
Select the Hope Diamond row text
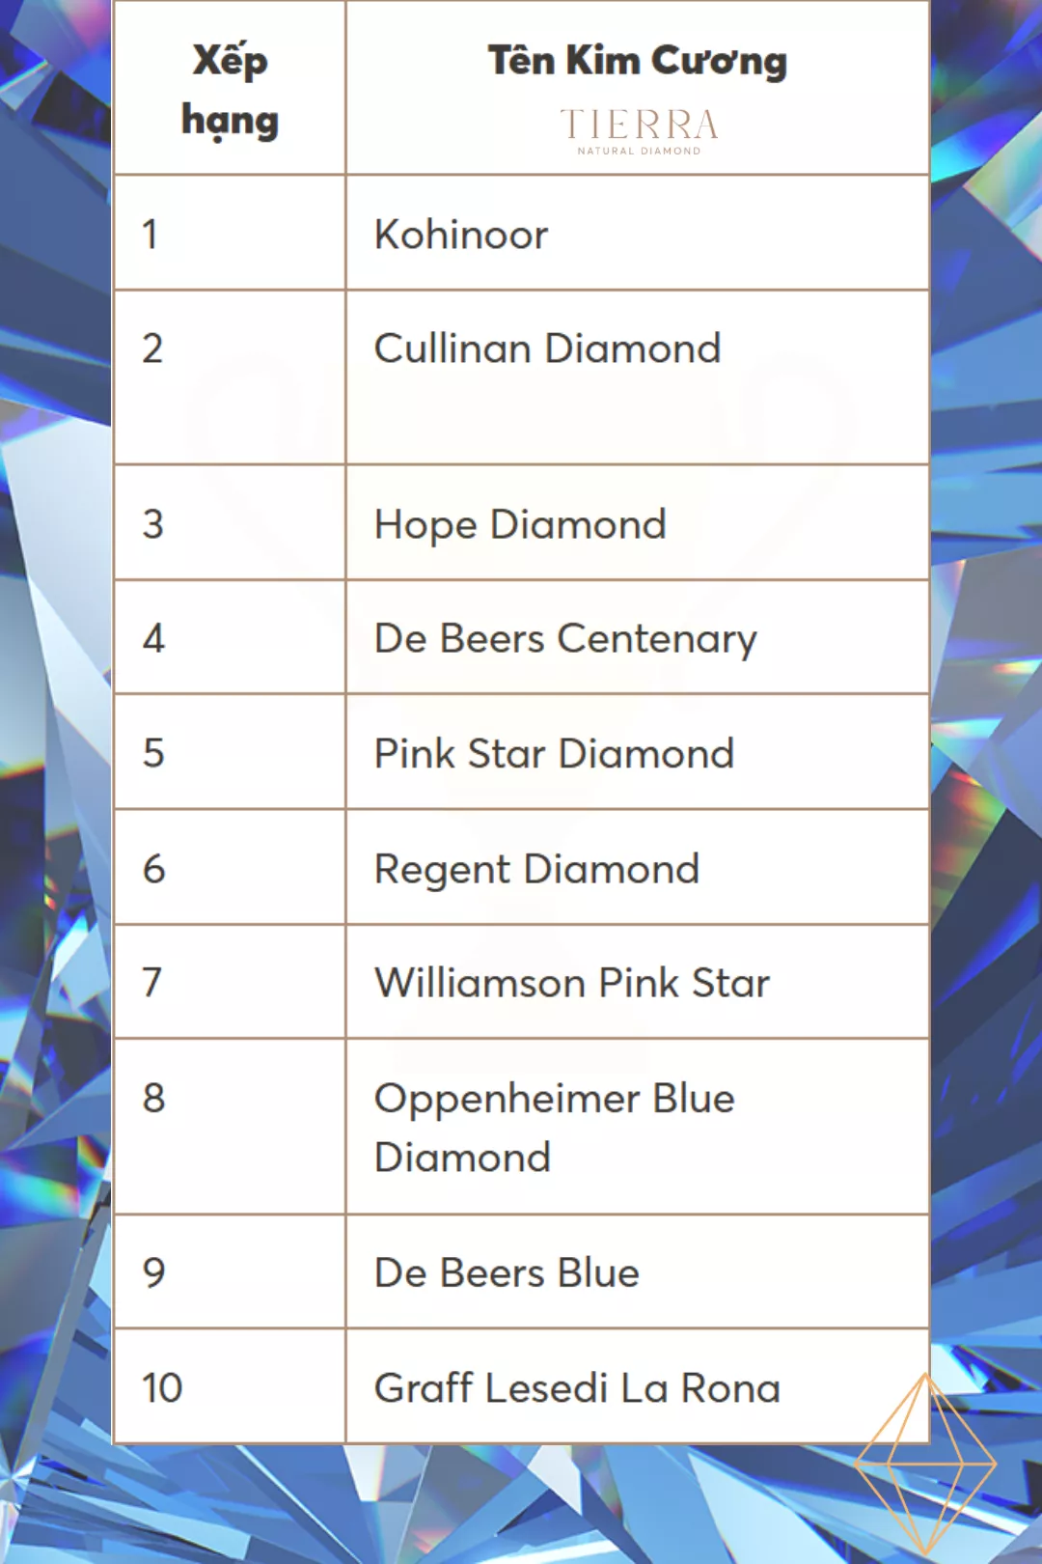(x=520, y=525)
